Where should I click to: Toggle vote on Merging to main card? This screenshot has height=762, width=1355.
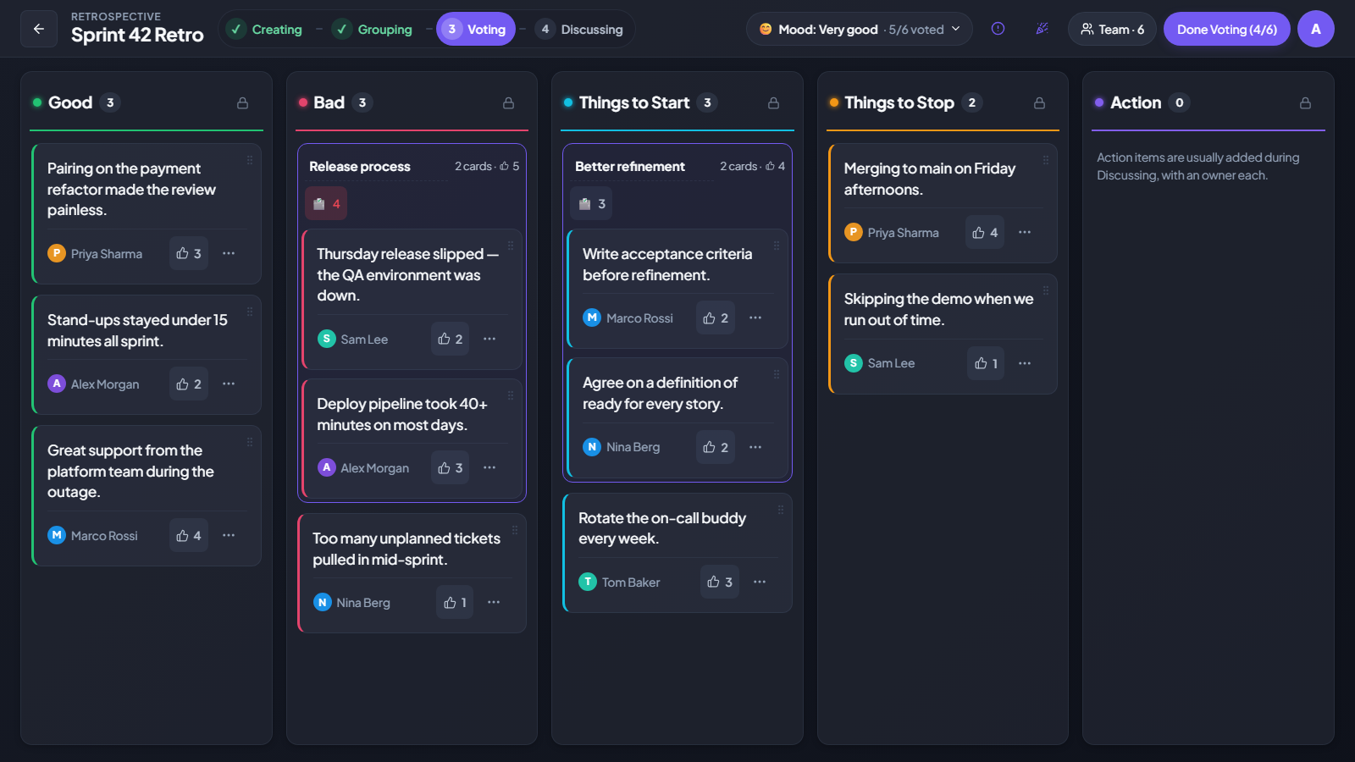(985, 233)
